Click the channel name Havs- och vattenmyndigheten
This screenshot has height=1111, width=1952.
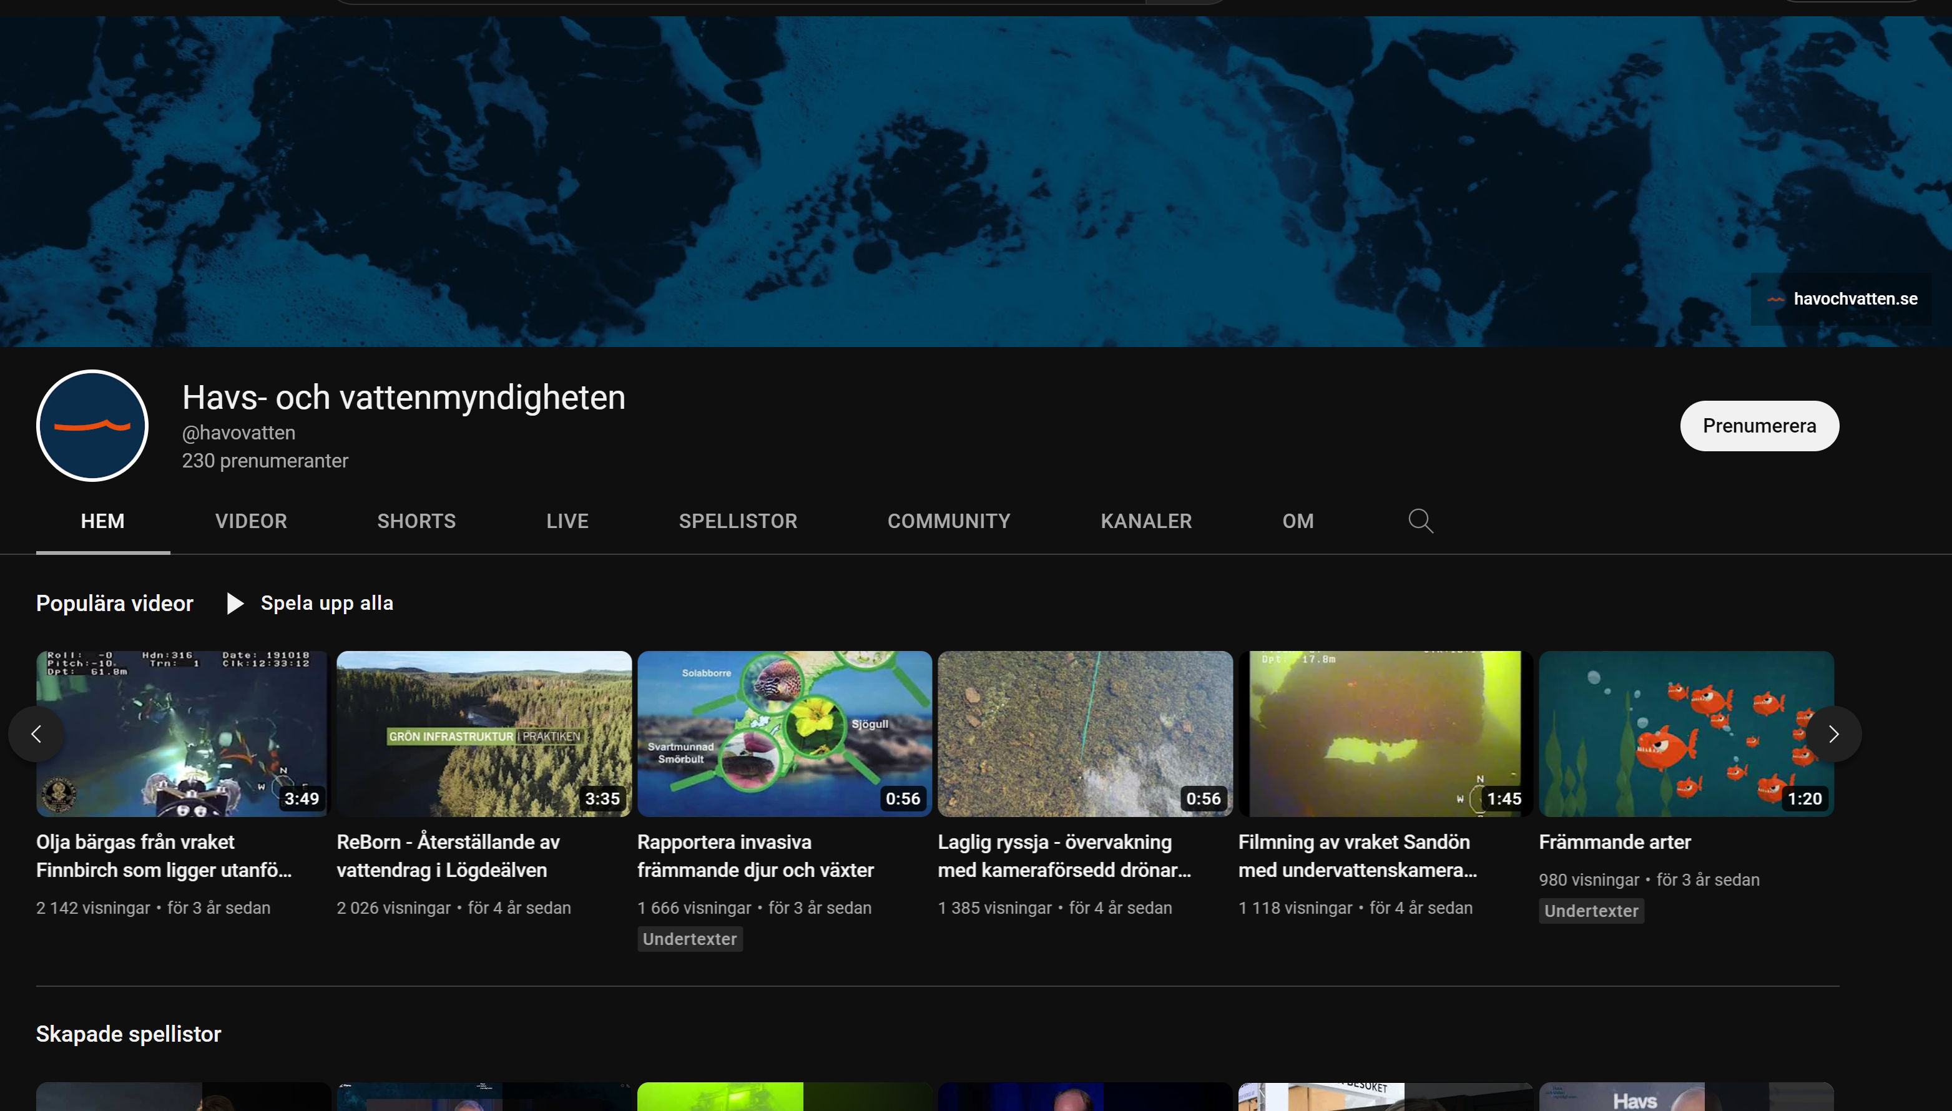point(404,398)
